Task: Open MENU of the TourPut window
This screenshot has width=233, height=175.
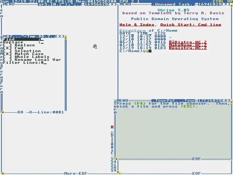Action: [122, 101]
